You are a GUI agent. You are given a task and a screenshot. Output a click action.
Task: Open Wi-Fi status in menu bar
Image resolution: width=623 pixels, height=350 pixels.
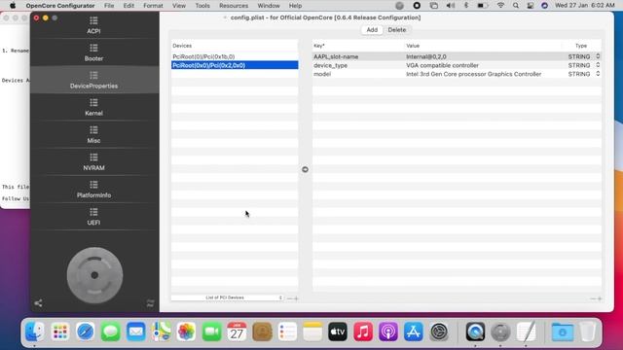[x=500, y=6]
